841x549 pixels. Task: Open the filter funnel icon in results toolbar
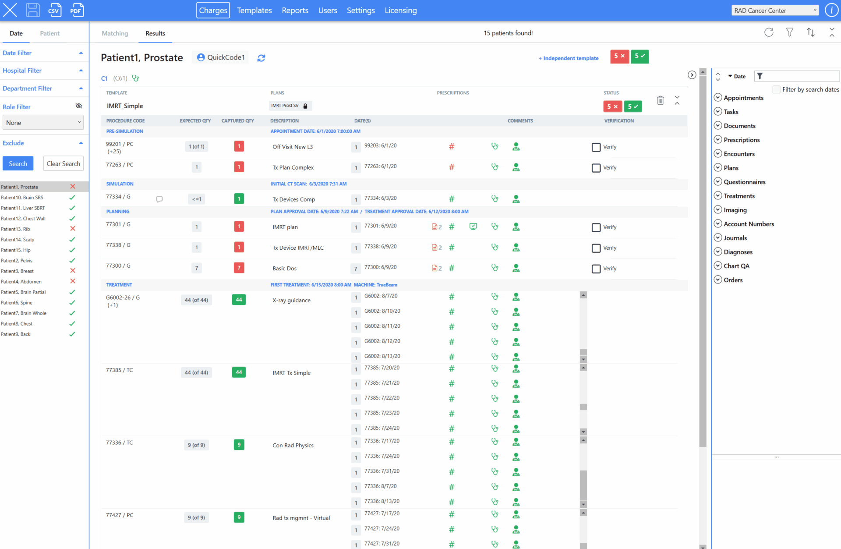pos(790,32)
